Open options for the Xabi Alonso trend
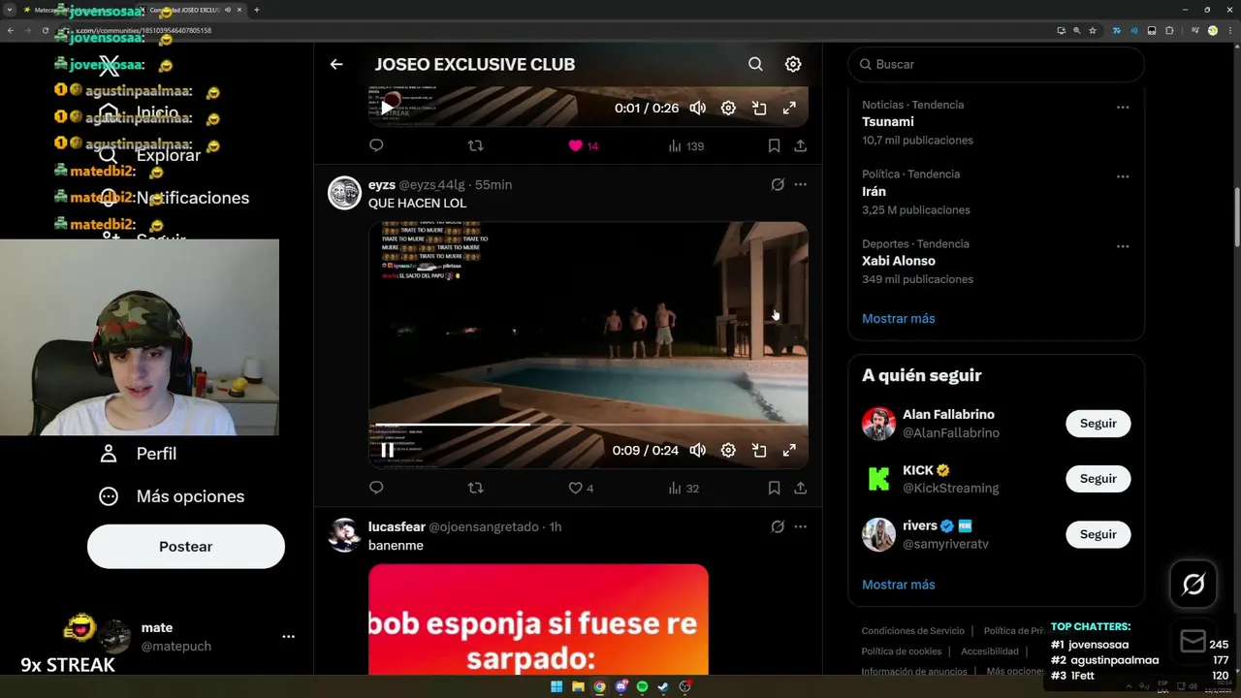 pyautogui.click(x=1123, y=246)
